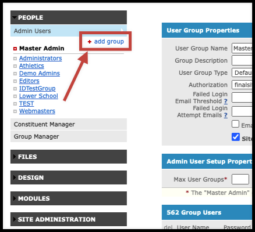Image resolution: width=255 pixels, height=232 pixels.
Task: Open the Authorization dropdown
Action: coord(242,85)
